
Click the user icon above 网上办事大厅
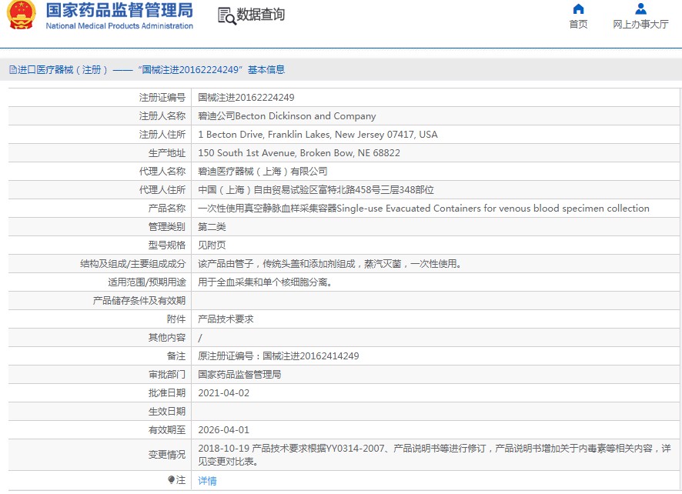pos(640,8)
